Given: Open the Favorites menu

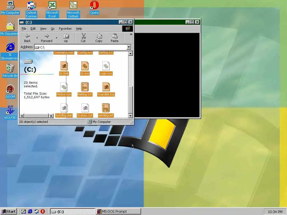Looking at the screenshot, I should coord(65,29).
